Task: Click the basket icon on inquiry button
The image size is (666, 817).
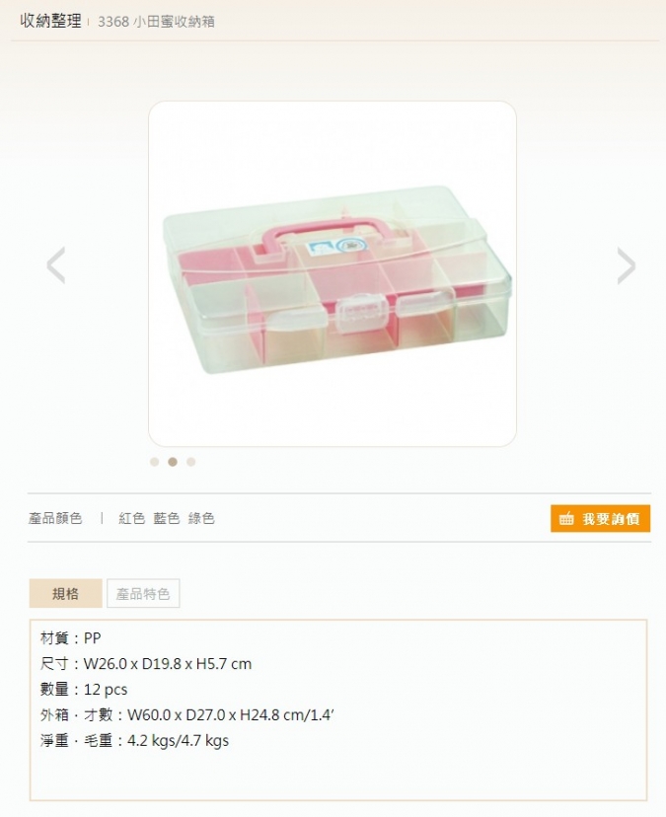Action: pyautogui.click(x=566, y=518)
